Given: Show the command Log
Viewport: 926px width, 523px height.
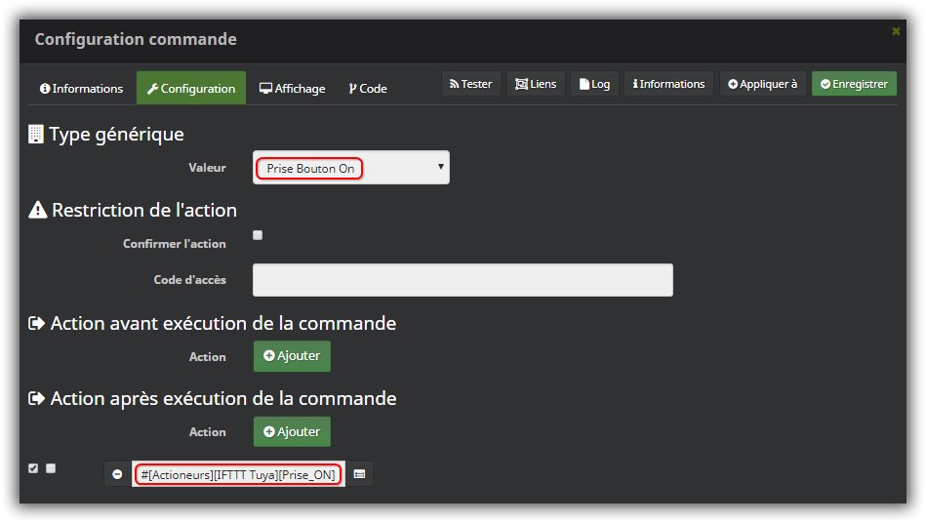Looking at the screenshot, I should (x=594, y=84).
